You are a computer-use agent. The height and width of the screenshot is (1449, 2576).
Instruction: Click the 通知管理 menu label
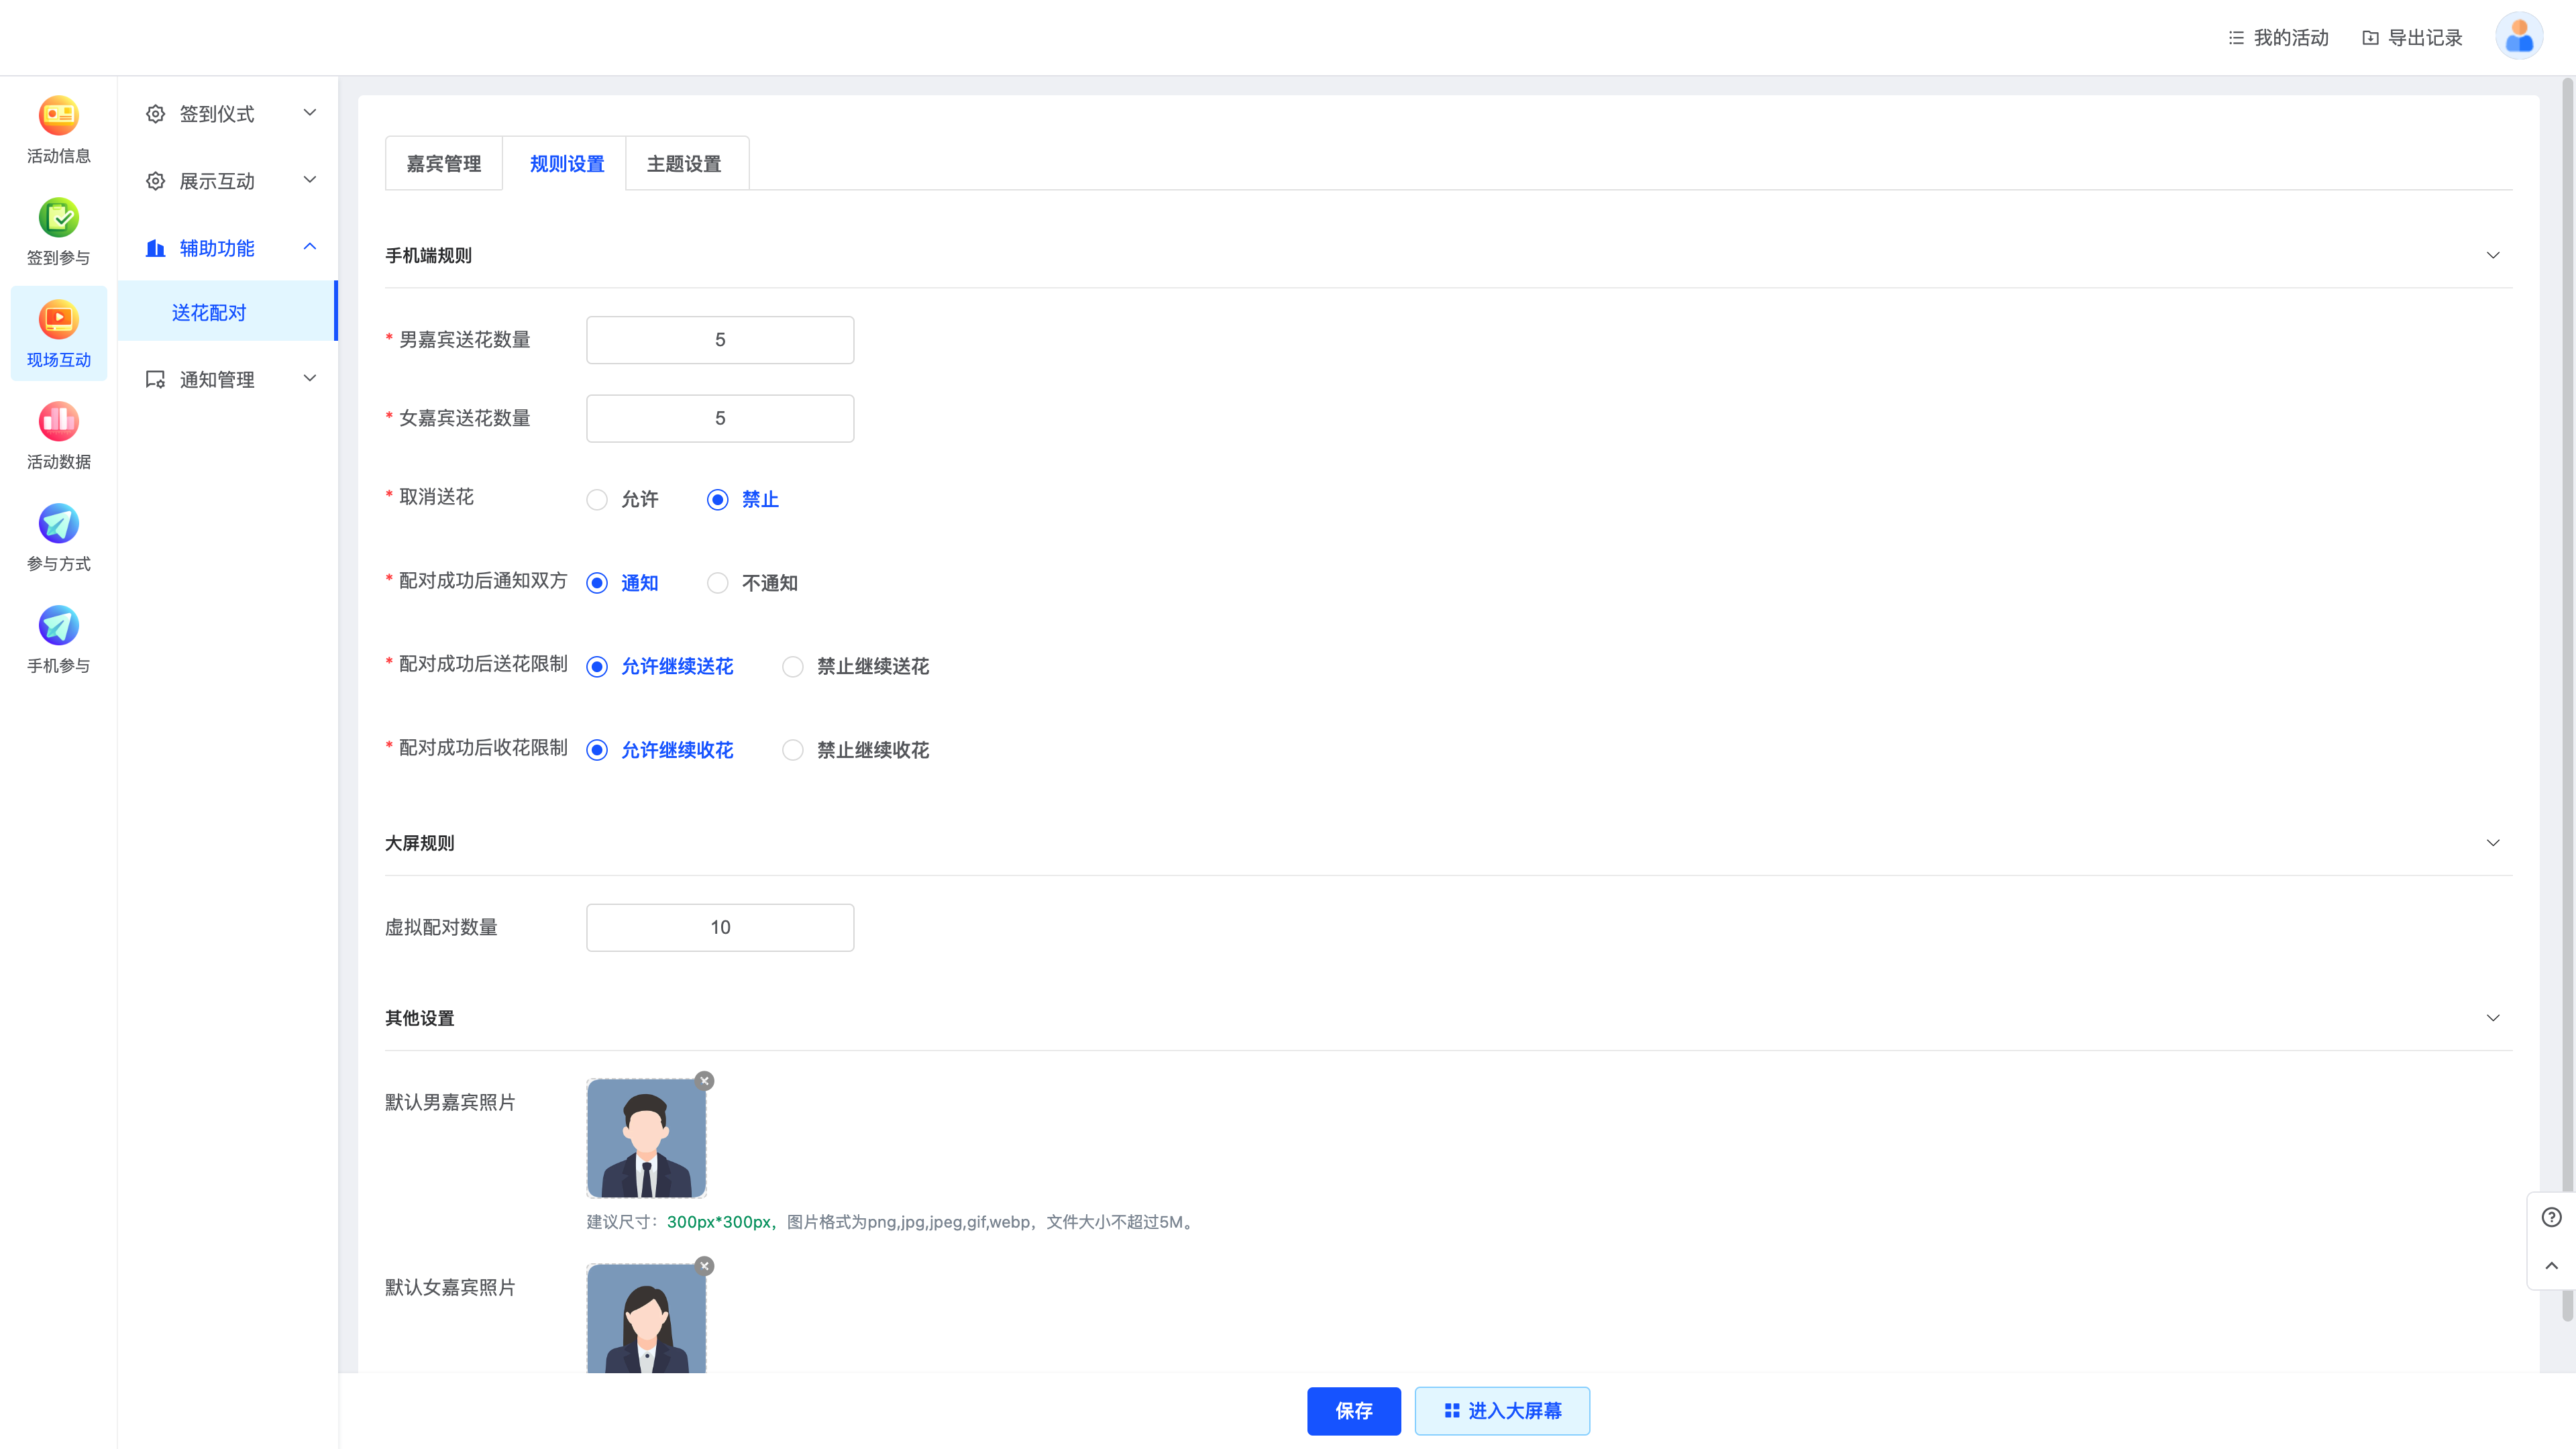[x=217, y=380]
